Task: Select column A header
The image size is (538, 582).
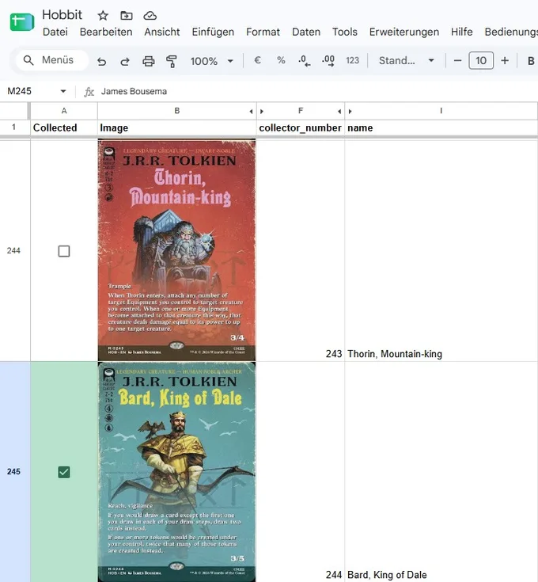Action: [x=64, y=111]
